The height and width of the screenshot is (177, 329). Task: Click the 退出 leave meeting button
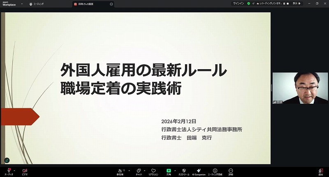tap(320, 171)
